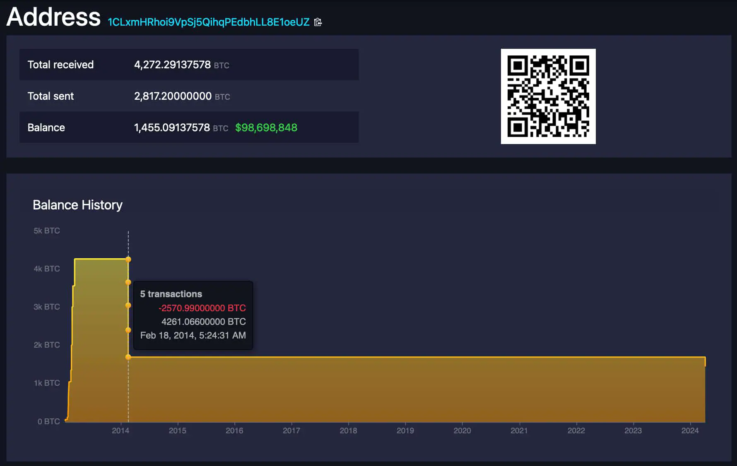This screenshot has height=466, width=737.
Task: Click the marker where balance flattens in 2014
Action: (128, 356)
